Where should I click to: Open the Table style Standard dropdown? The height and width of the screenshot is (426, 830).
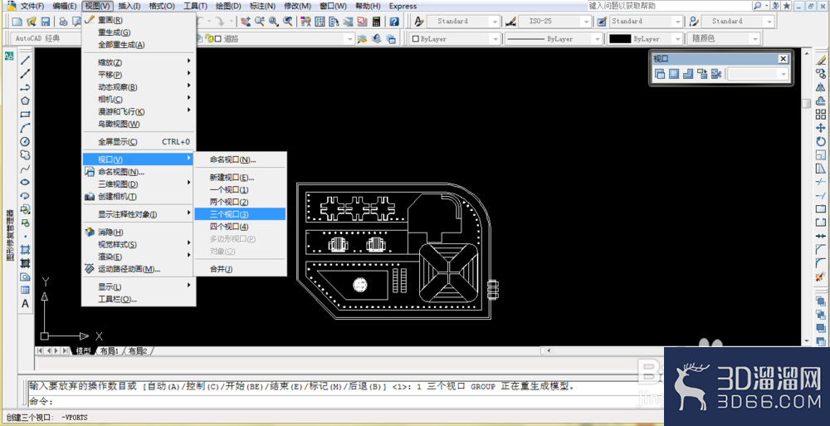(x=647, y=22)
